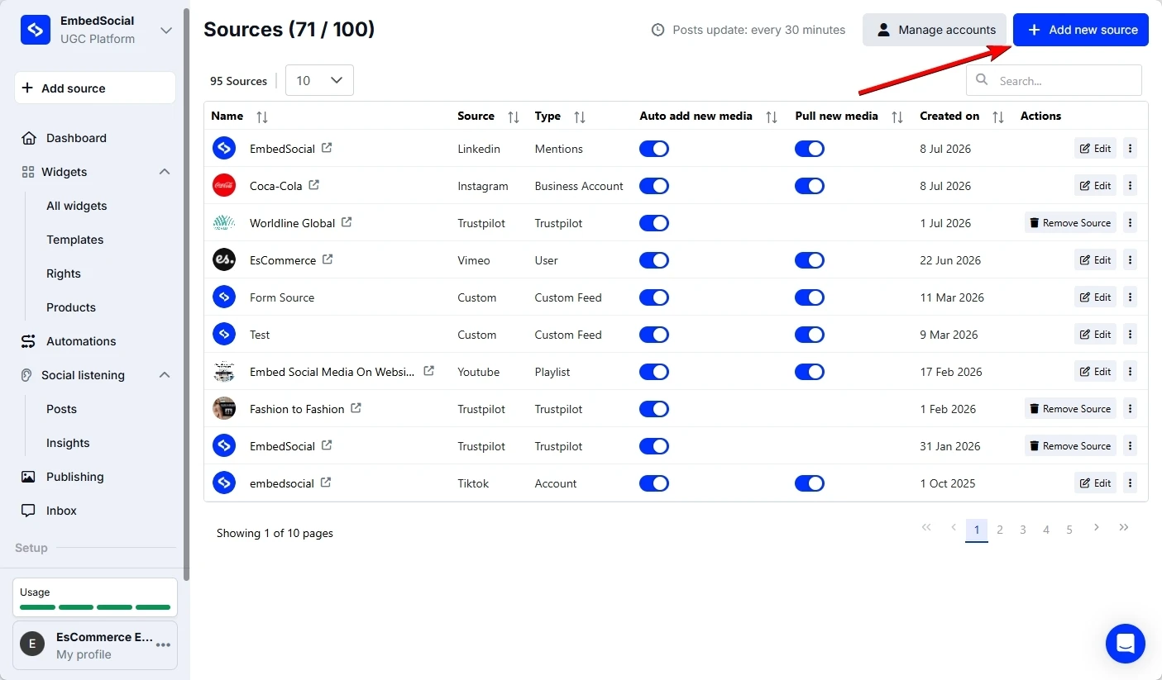Open EsCommerce My profile card

pyautogui.click(x=95, y=645)
